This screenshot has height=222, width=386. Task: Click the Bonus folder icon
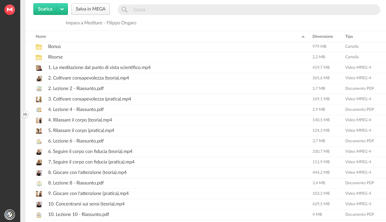pyautogui.click(x=39, y=47)
